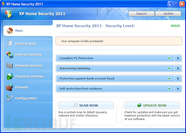Screen dimensions: 186x133
Task: Select the Main tab in the sidebar
Action: tap(28, 31)
